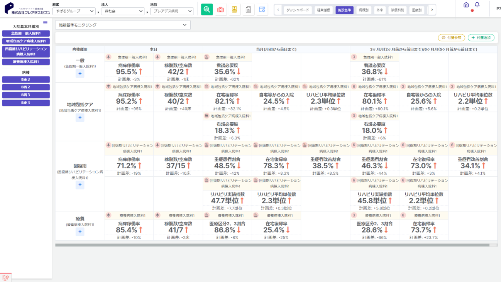Go to home via house icon
The width and height of the screenshot is (501, 282).
[x=466, y=5]
